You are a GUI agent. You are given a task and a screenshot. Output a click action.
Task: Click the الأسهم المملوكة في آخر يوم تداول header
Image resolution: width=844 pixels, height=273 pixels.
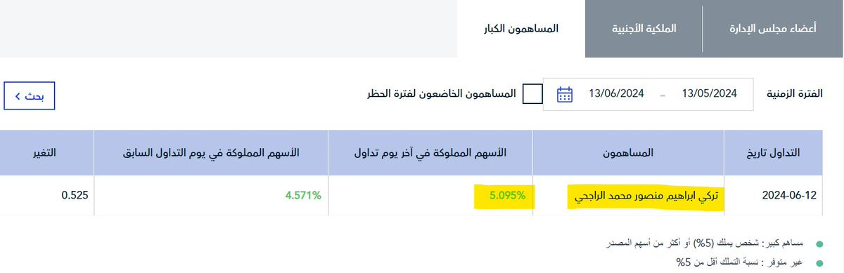click(x=431, y=152)
